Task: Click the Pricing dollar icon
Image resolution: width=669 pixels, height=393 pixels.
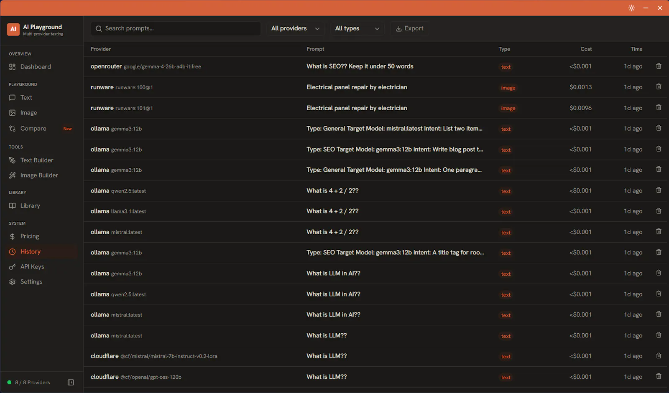Action: point(13,236)
